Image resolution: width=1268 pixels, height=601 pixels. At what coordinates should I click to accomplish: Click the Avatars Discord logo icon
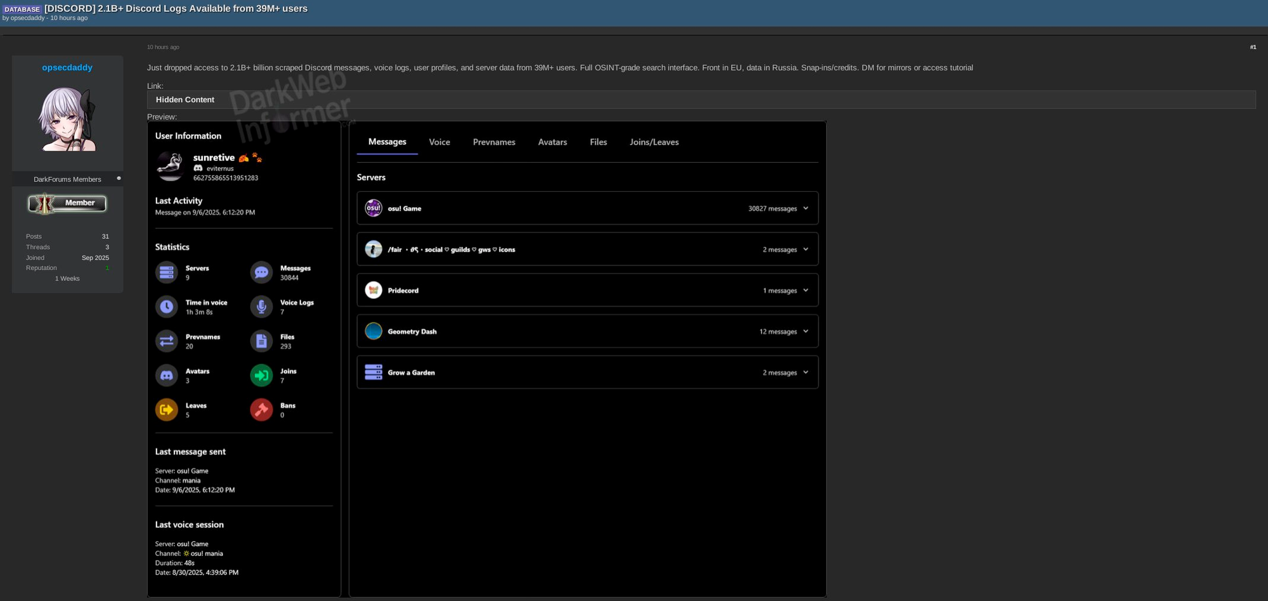(x=167, y=376)
